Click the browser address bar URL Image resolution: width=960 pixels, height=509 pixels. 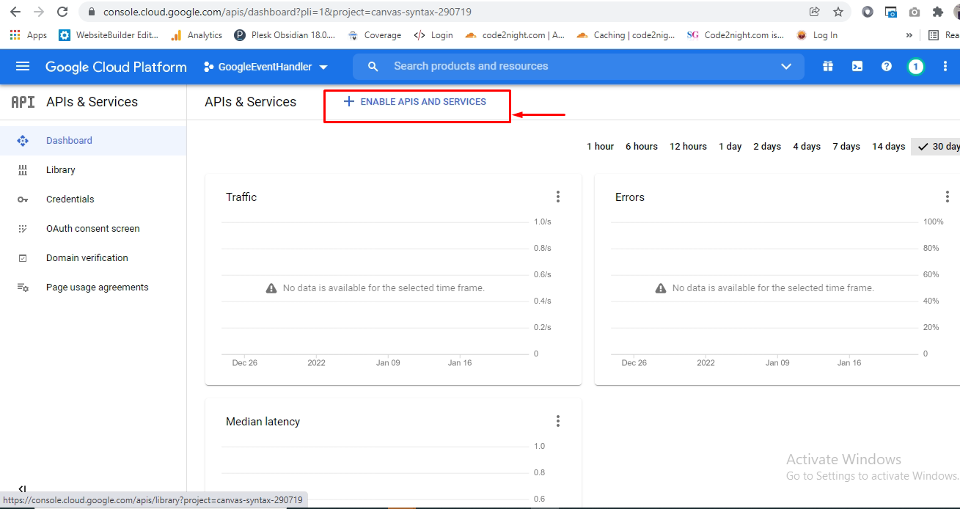coord(287,12)
